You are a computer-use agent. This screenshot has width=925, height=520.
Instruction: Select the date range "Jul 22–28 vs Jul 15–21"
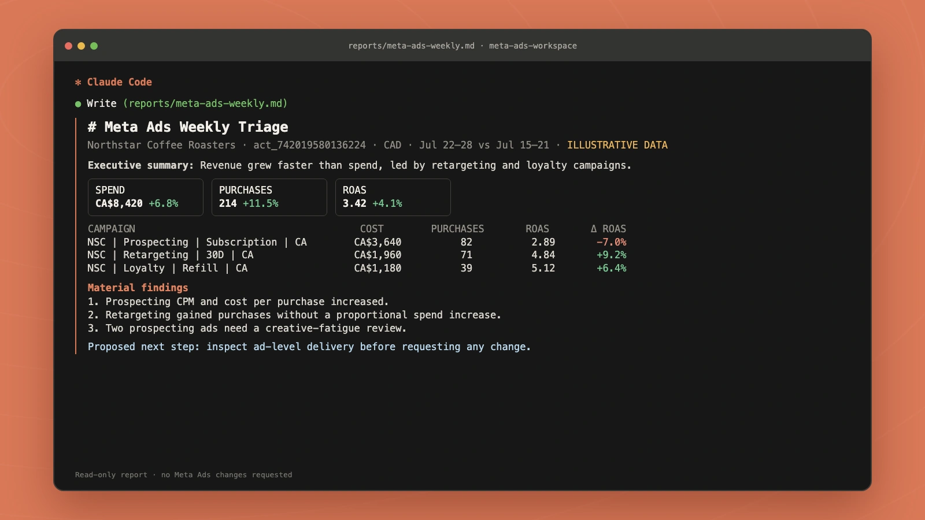[484, 145]
